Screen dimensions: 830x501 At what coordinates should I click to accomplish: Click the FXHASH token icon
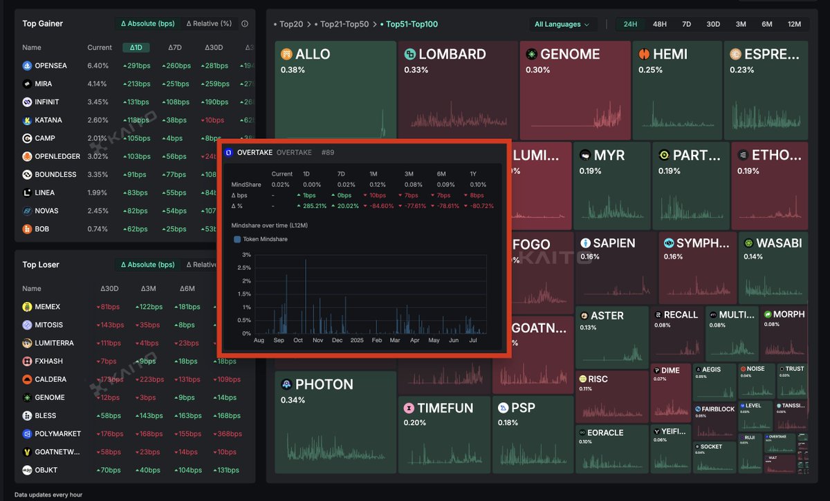coord(27,361)
